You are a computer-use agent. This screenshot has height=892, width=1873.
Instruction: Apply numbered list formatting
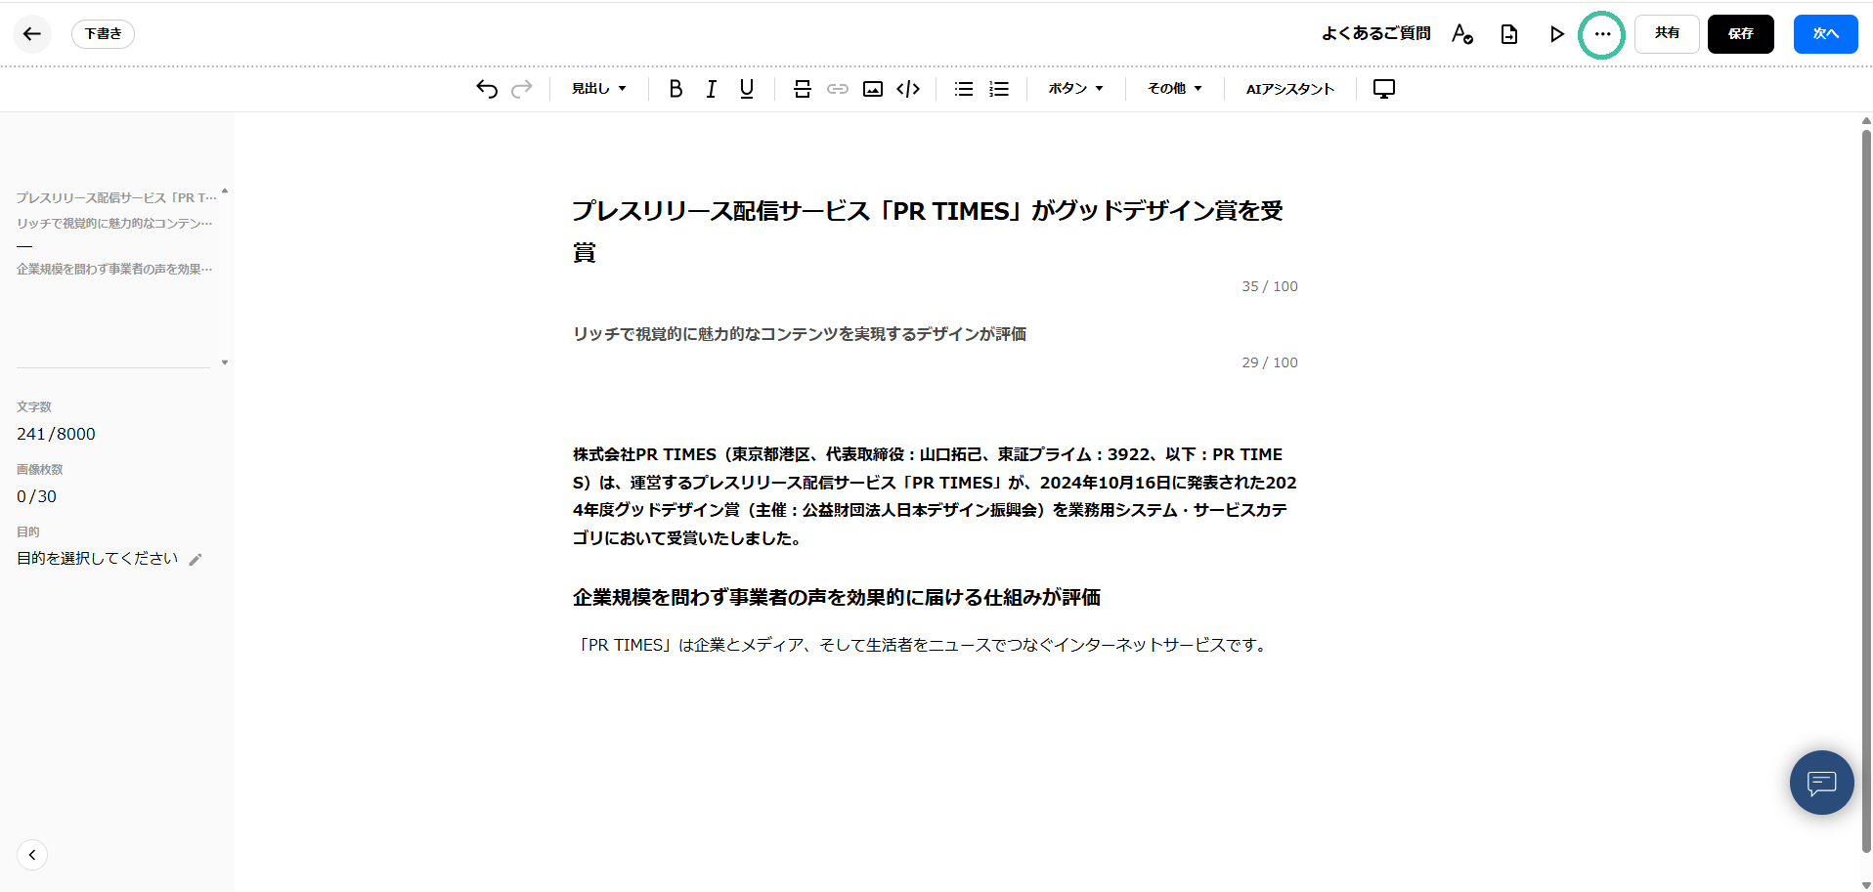click(x=999, y=89)
